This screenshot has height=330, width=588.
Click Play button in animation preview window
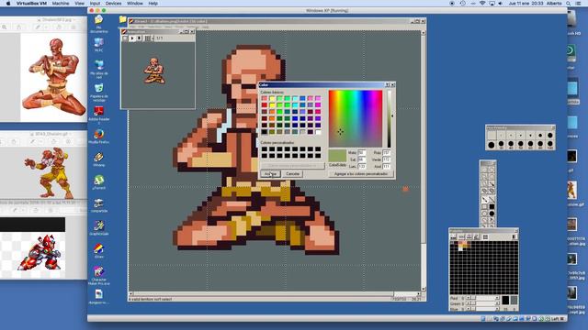click(x=132, y=38)
